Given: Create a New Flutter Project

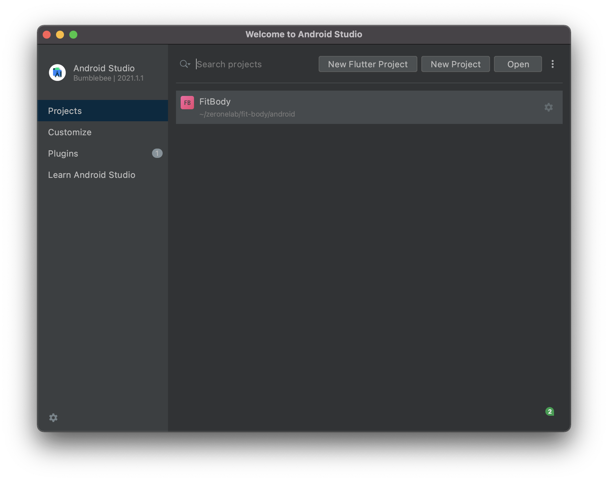Looking at the screenshot, I should tap(368, 64).
